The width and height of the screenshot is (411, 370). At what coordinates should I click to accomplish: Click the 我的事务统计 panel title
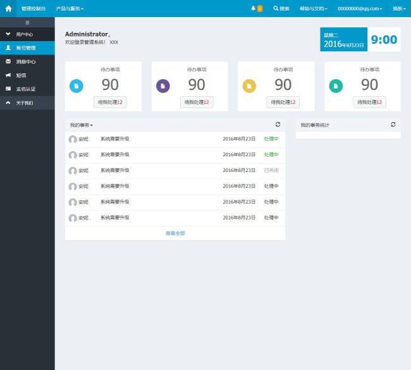[315, 125]
